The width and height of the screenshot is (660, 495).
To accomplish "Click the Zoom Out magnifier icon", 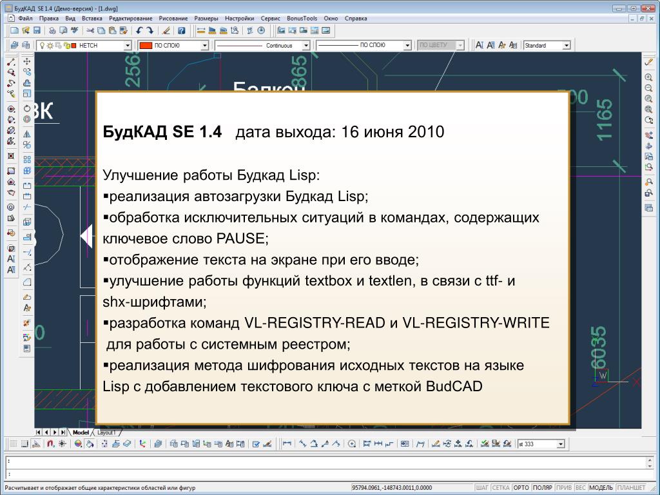I will (648, 88).
